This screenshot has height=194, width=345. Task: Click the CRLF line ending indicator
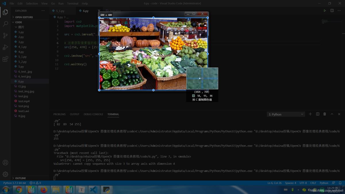(313, 183)
